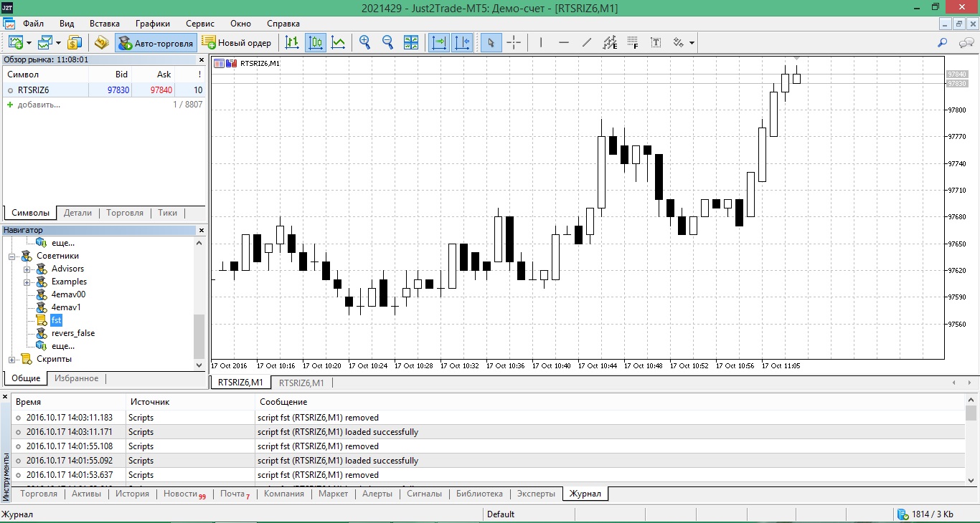Close the toolbox panel
This screenshot has width=980, height=523.
coord(5,395)
